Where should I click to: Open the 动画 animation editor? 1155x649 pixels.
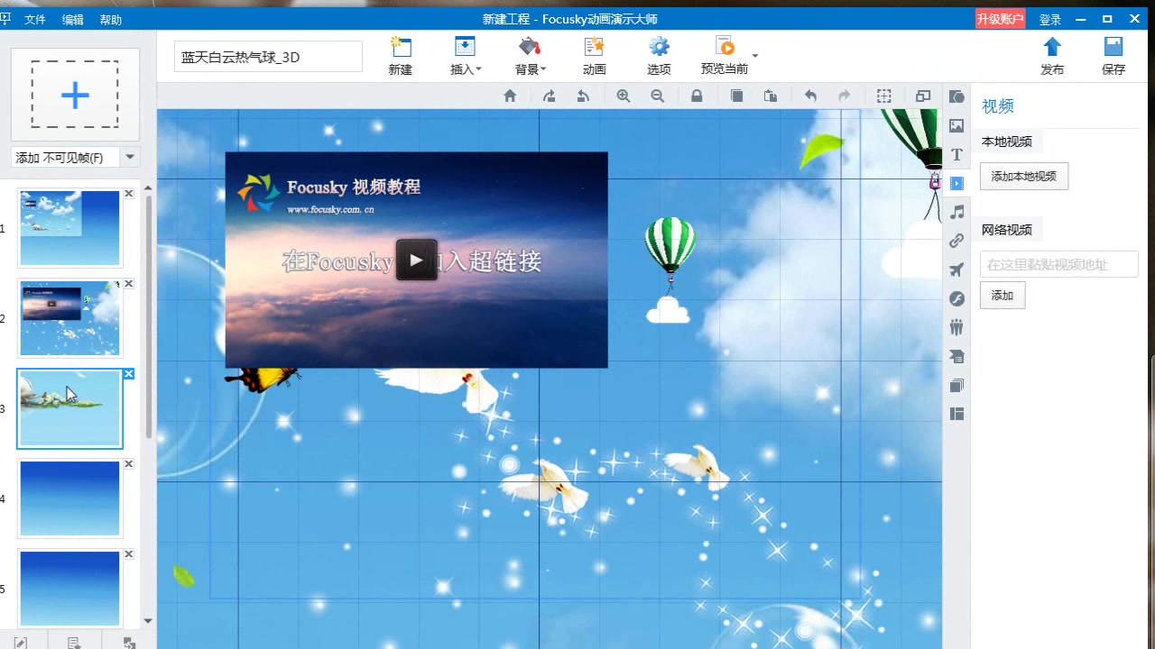click(594, 57)
